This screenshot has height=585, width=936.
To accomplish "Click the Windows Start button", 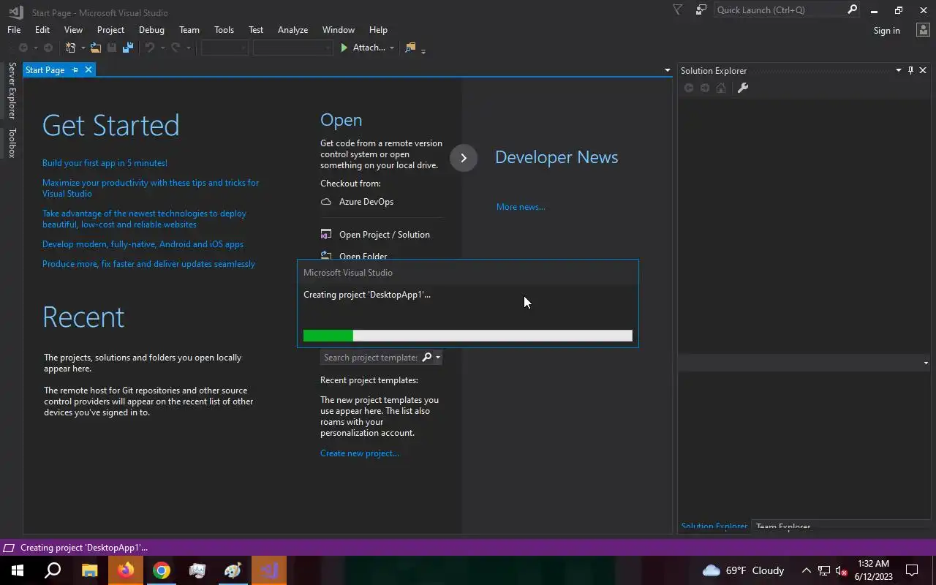I will tap(18, 570).
